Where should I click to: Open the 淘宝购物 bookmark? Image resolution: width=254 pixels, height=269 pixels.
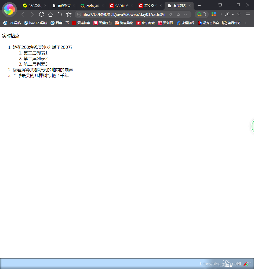[124, 23]
